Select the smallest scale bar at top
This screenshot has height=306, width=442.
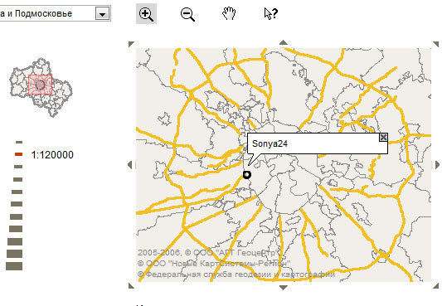click(19, 142)
